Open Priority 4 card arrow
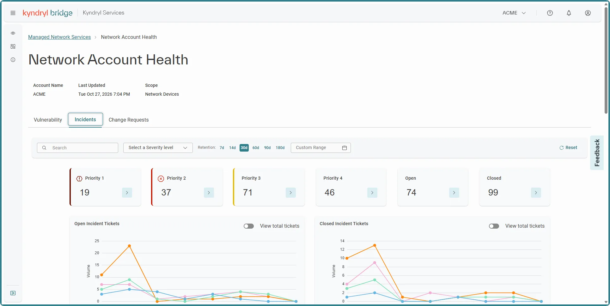The image size is (610, 306). click(372, 193)
